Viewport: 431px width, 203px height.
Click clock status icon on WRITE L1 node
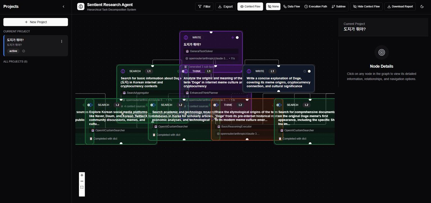(305, 71)
